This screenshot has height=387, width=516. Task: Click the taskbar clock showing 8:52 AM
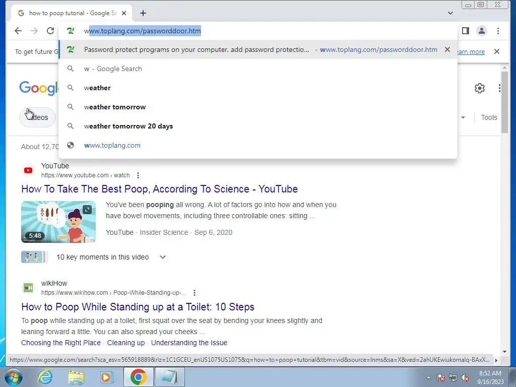[490, 377]
